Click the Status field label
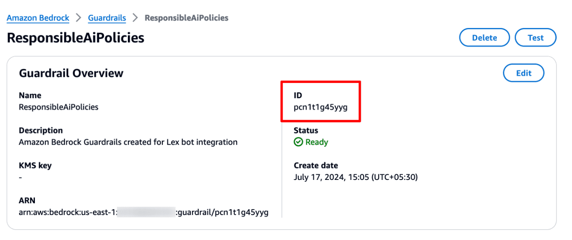 tap(306, 131)
